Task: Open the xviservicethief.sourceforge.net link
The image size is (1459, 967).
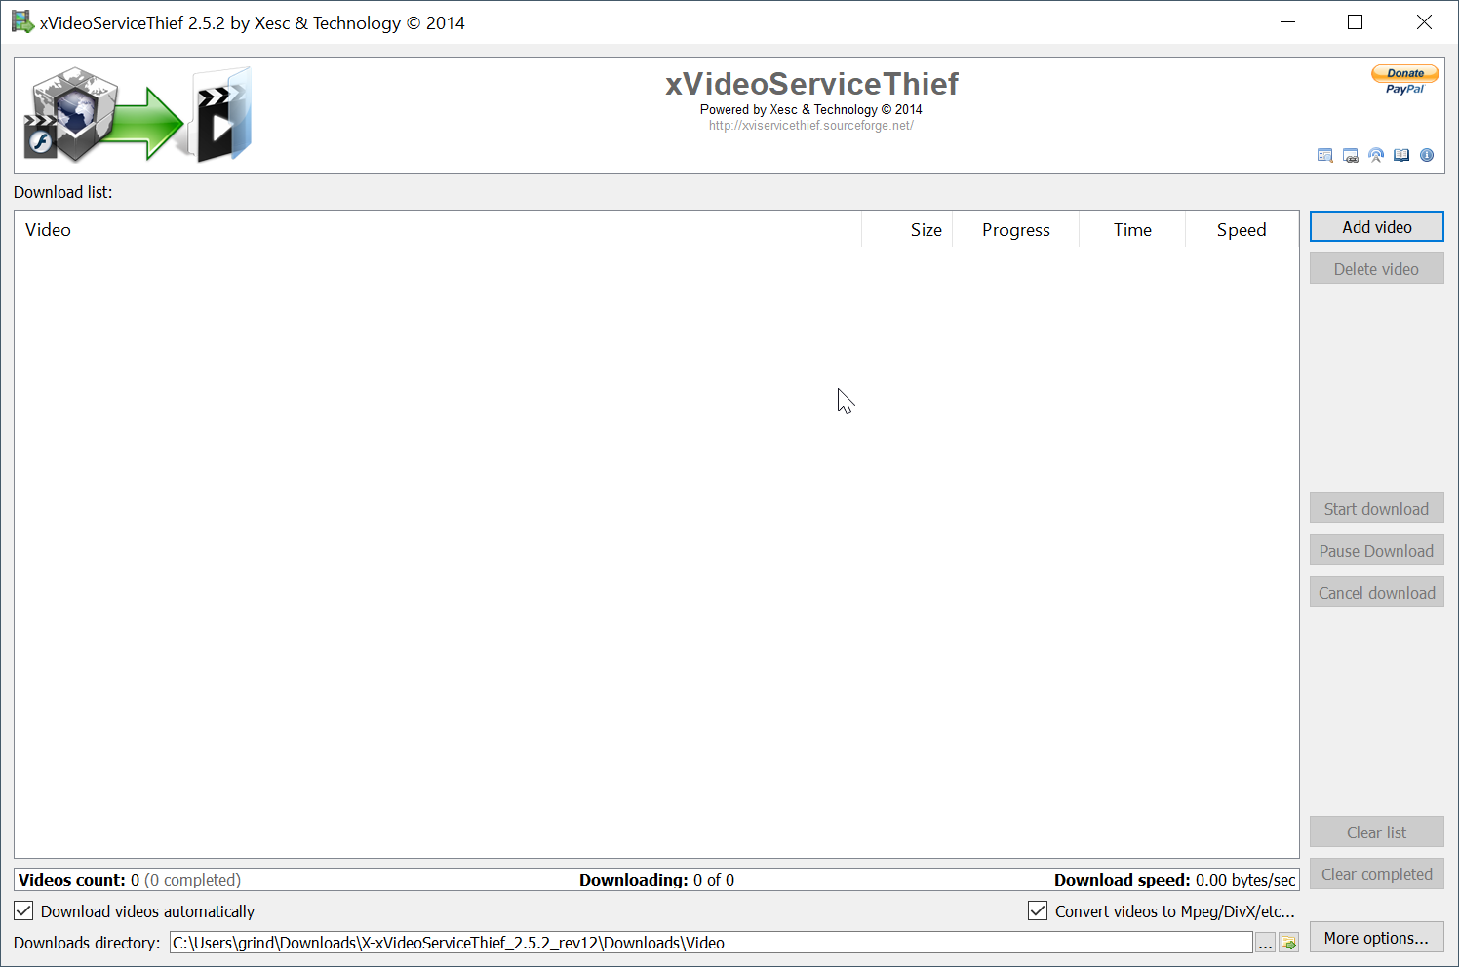Action: (811, 126)
